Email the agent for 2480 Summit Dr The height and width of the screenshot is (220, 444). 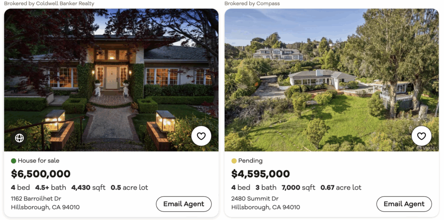pos(404,204)
